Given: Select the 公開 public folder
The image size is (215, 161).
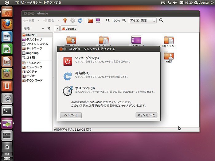Looking at the screenshot, I should [x=169, y=57].
